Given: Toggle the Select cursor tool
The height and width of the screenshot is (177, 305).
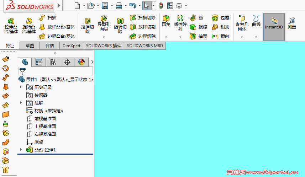Looking at the screenshot, I should pyautogui.click(x=147, y=6).
